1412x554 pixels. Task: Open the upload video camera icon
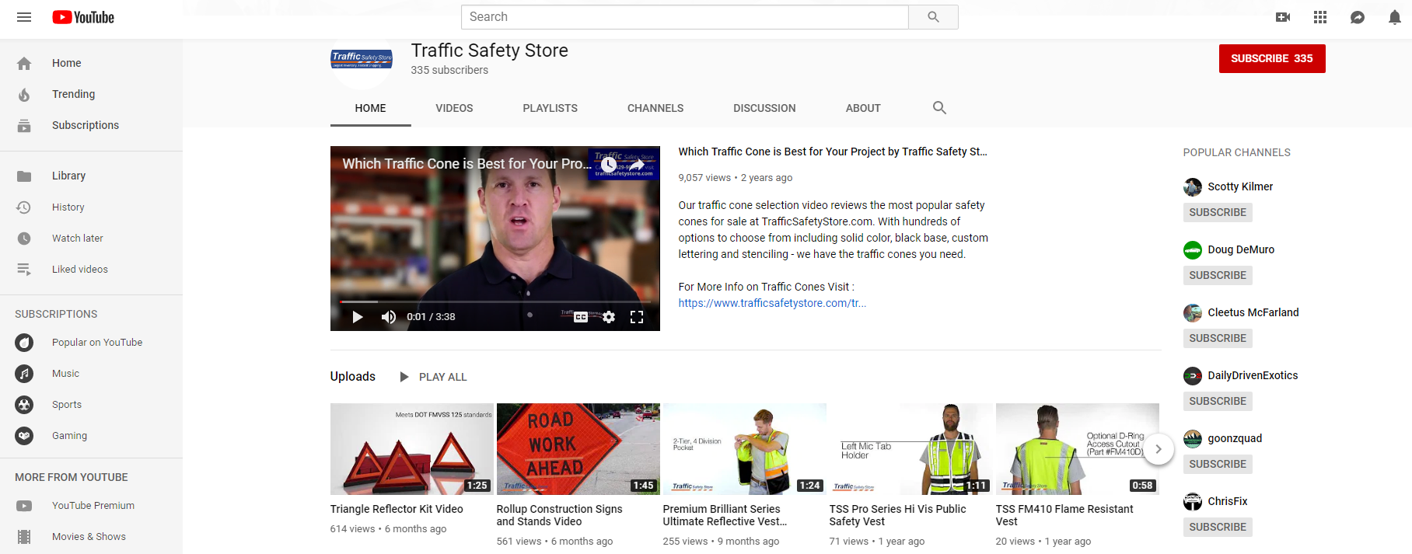click(1283, 17)
